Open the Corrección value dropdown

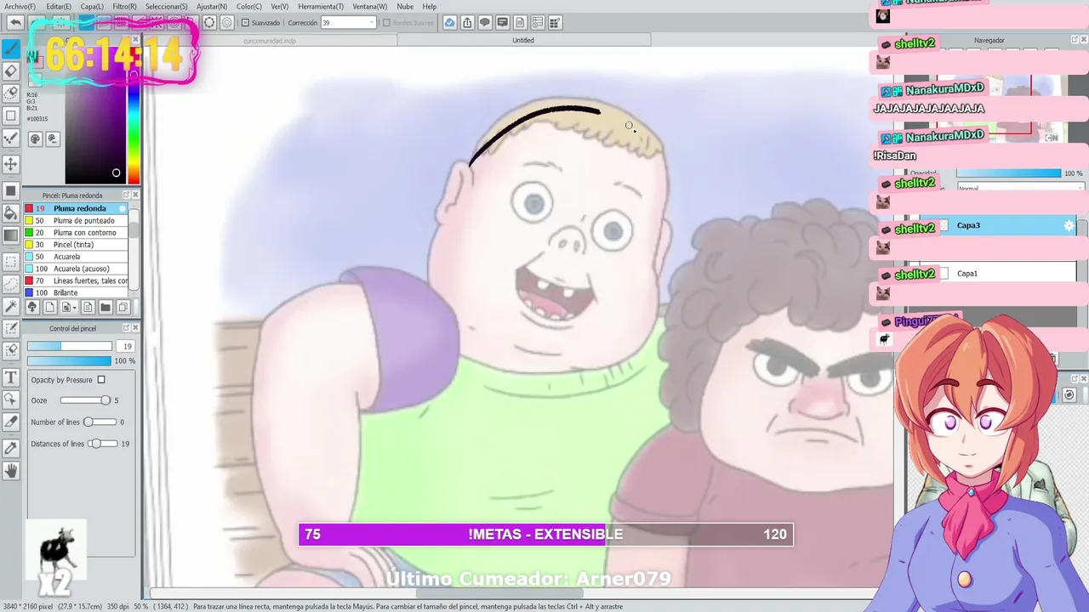[x=371, y=23]
